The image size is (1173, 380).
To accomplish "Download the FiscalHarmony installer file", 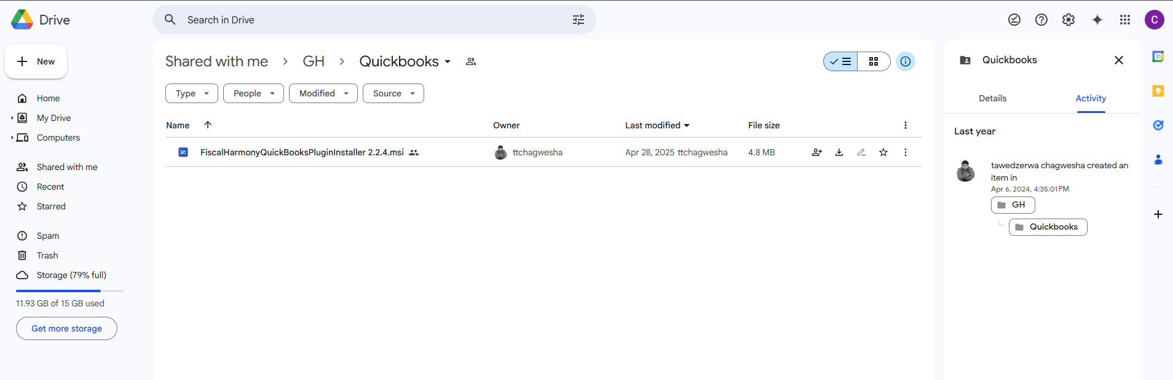I will [839, 152].
